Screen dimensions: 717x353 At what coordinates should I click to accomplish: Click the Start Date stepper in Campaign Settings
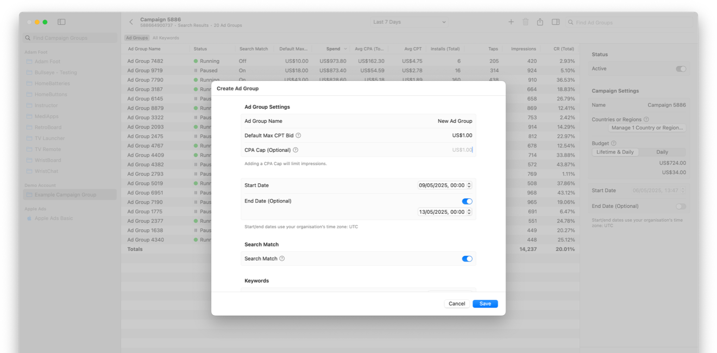tap(683, 190)
